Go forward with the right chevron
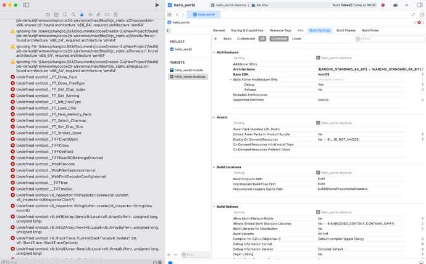 click(183, 15)
